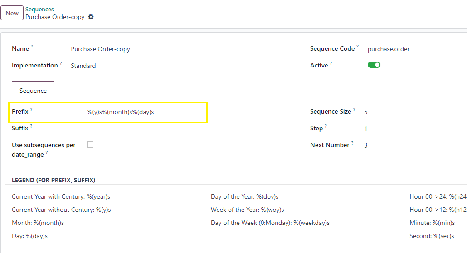
Task: Click the help question mark next to Prefix
Action: coord(31,110)
